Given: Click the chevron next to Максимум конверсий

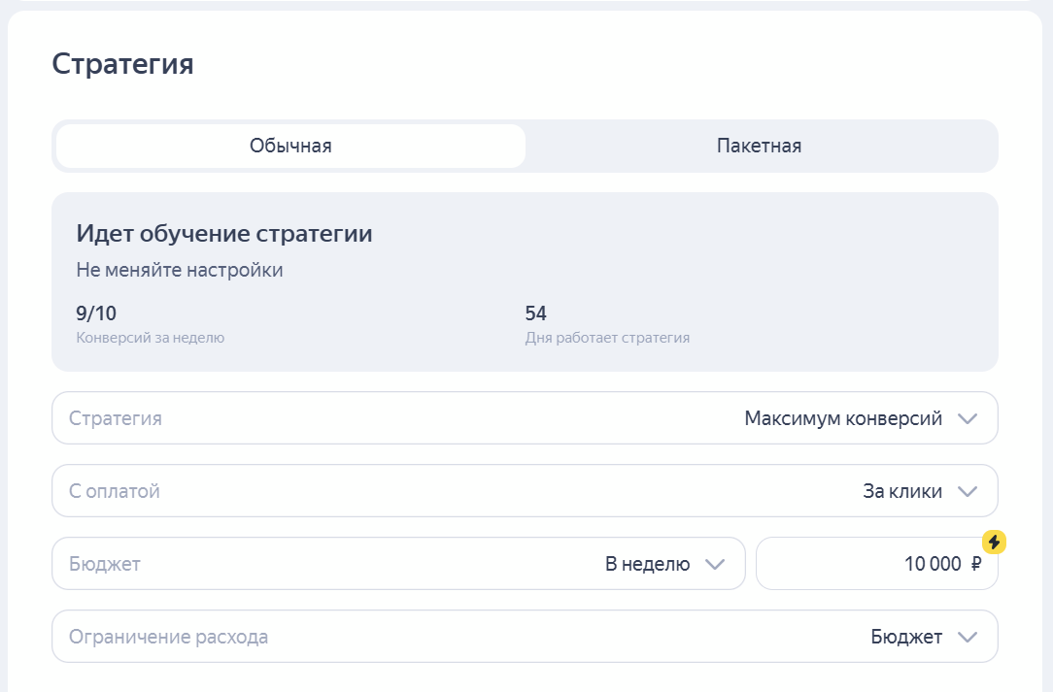Looking at the screenshot, I should [x=968, y=418].
